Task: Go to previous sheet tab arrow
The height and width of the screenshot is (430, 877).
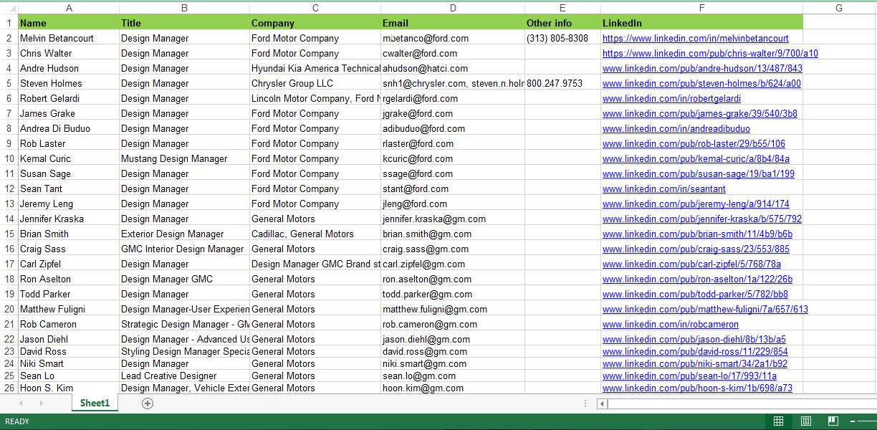Action: 21,403
